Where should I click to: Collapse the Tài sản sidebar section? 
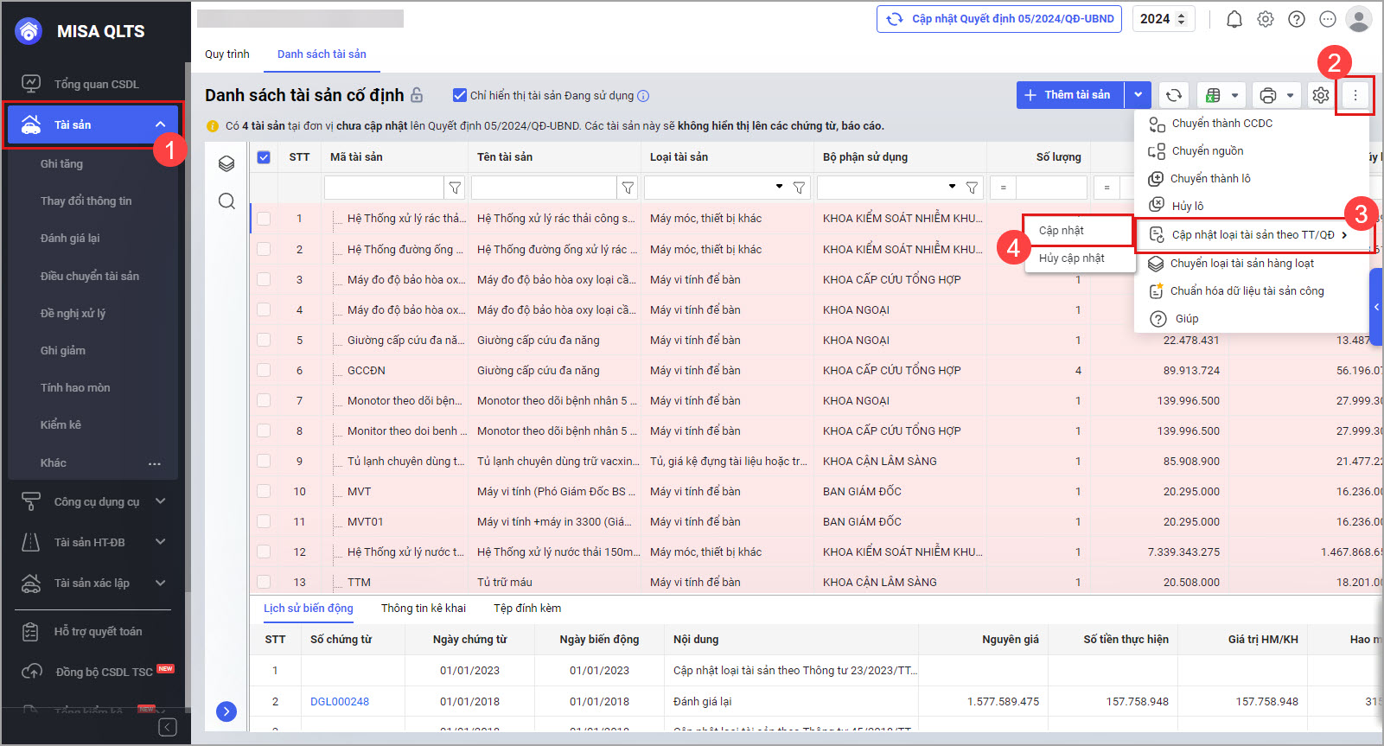pos(160,124)
